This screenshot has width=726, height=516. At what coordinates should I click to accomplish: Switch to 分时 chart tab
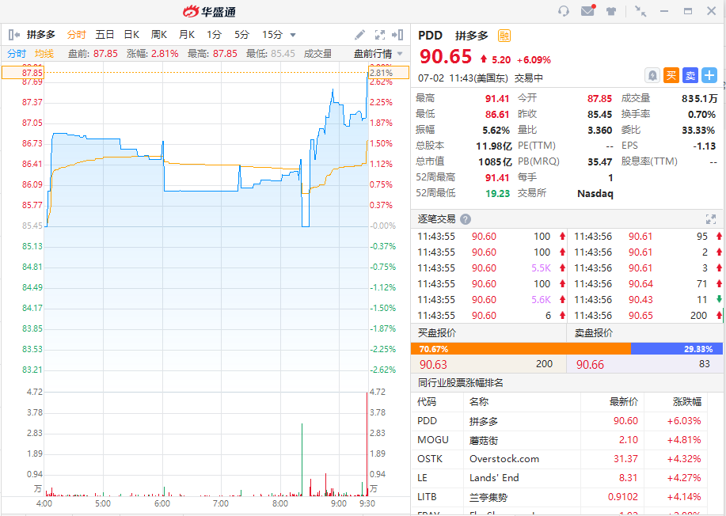click(76, 35)
